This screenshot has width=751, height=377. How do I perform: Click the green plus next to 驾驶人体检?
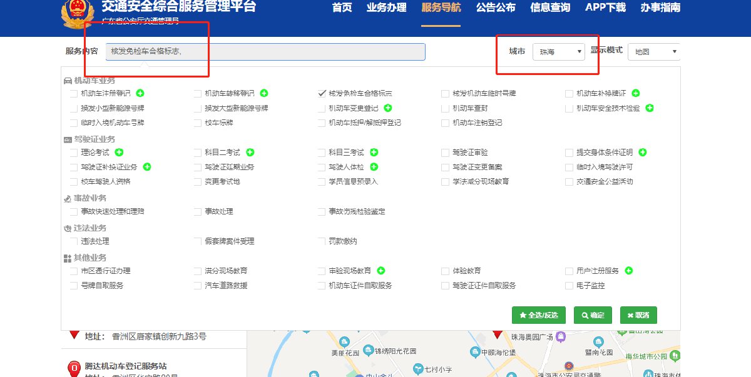pos(374,167)
